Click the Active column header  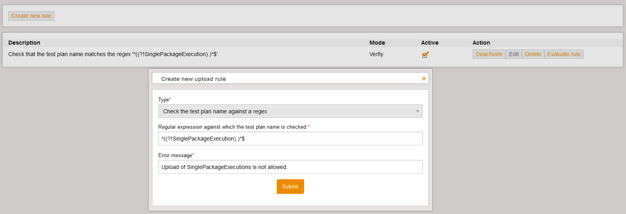[430, 43]
